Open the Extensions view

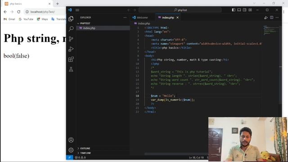point(71,59)
